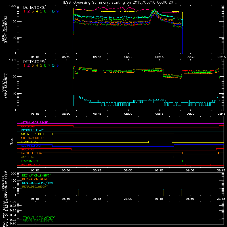Click the 06:30 tick label under the decimation plot

[x=190, y=199]
